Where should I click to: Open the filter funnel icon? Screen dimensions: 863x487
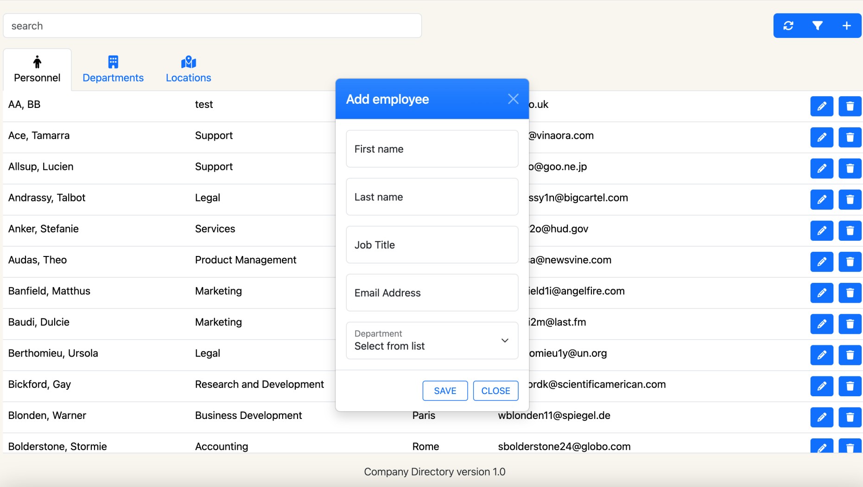coord(818,26)
